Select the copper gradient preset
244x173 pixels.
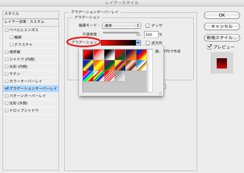pos(131,65)
